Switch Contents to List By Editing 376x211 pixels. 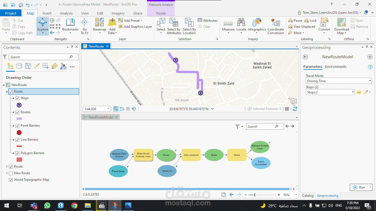37,66
